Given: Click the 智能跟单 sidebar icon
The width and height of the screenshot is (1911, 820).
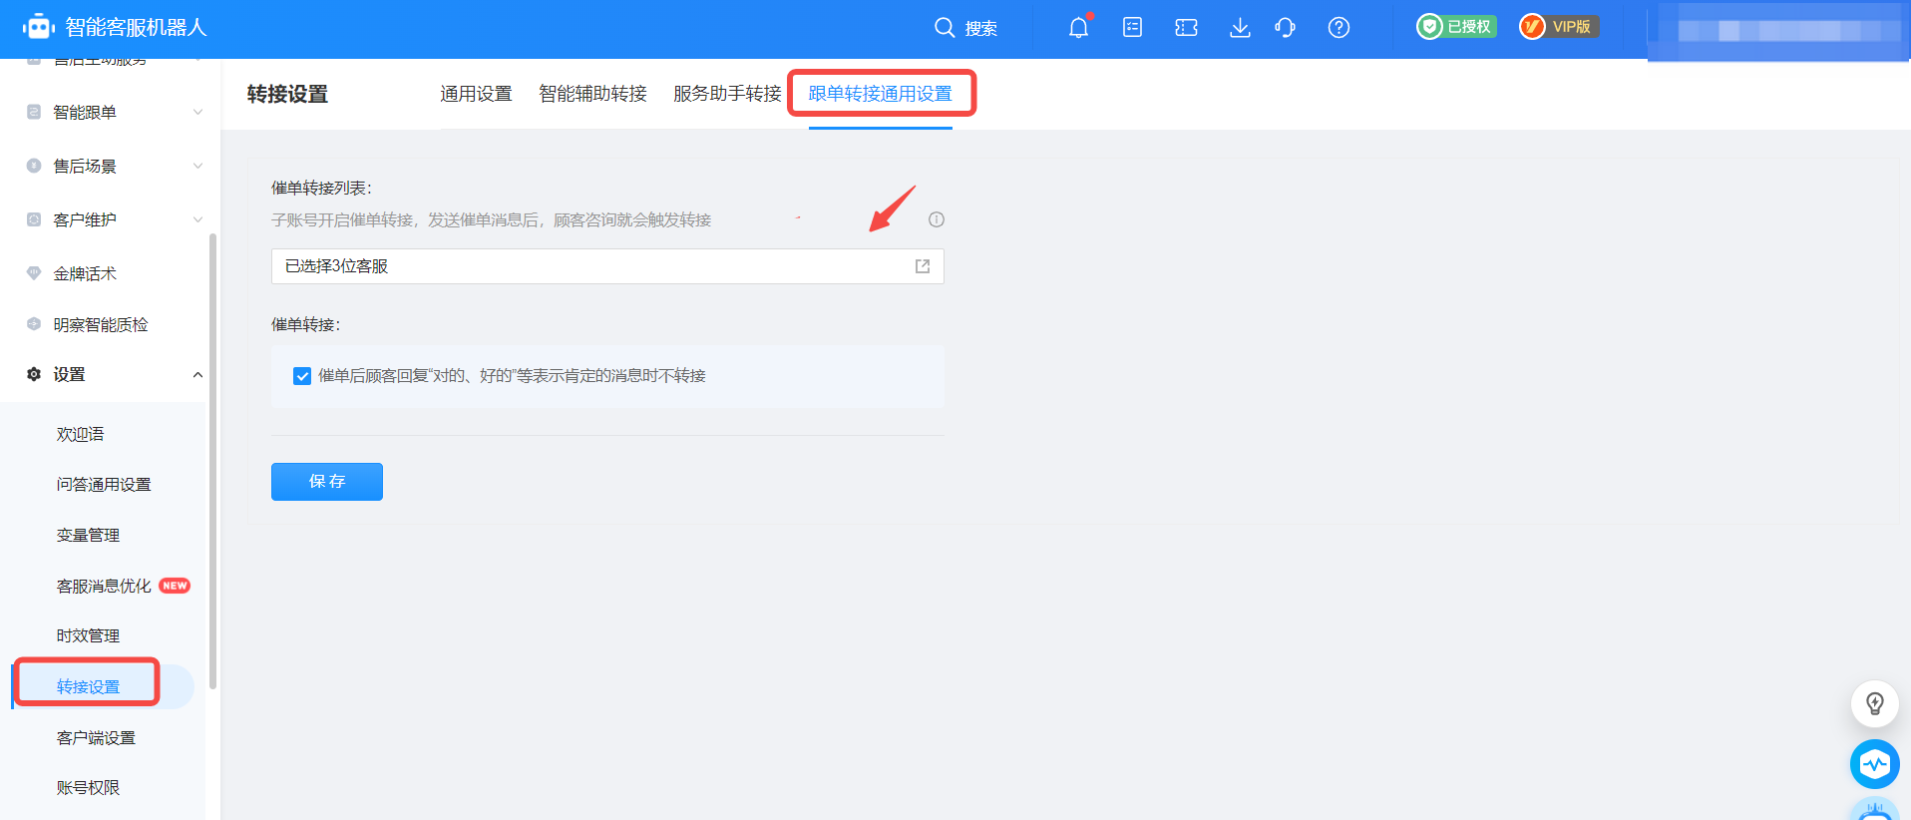Looking at the screenshot, I should tap(34, 112).
